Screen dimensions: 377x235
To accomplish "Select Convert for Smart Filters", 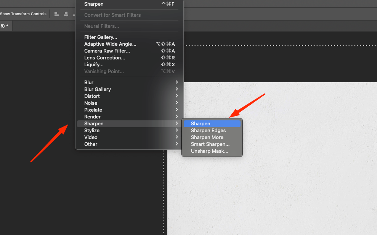I will 129,15.
